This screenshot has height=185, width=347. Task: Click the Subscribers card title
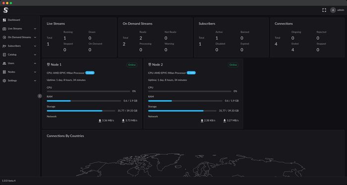tap(207, 24)
